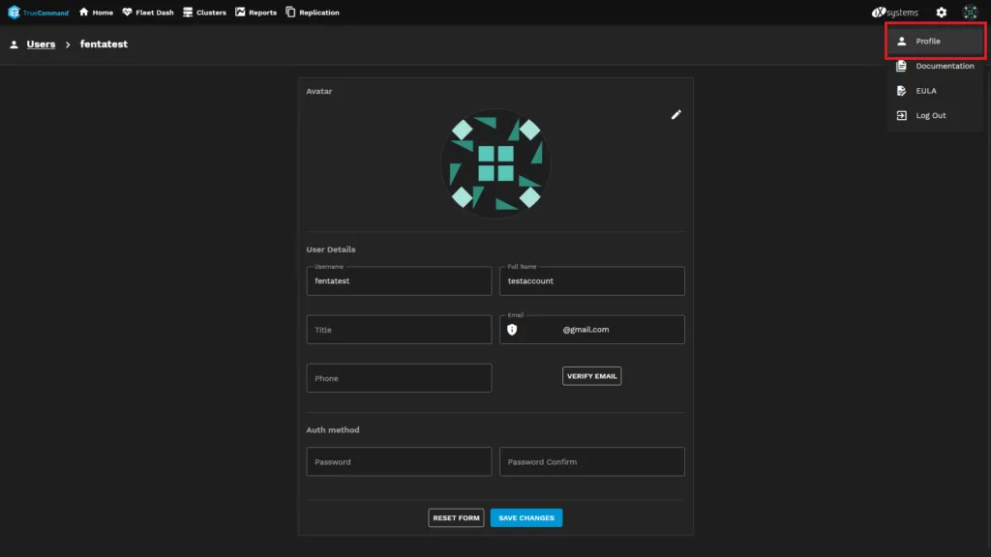Choose EULA in the dropdown menu
The width and height of the screenshot is (991, 557).
925,91
